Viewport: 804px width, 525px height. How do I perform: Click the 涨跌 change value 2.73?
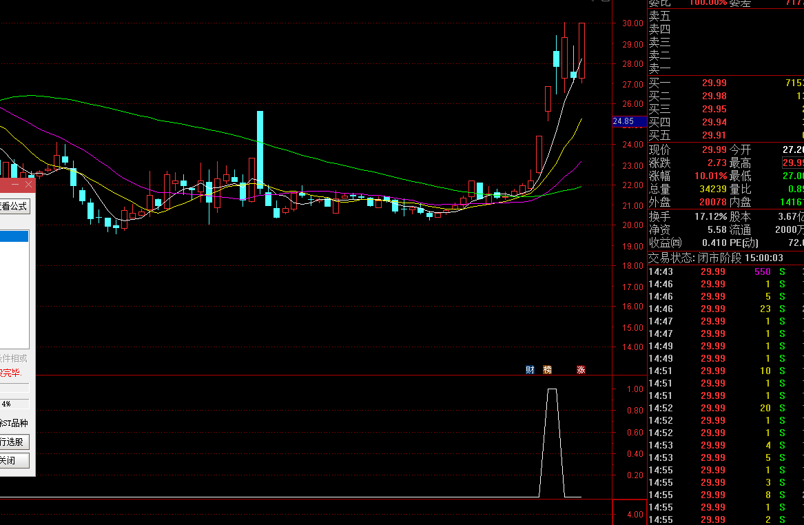[x=717, y=163]
